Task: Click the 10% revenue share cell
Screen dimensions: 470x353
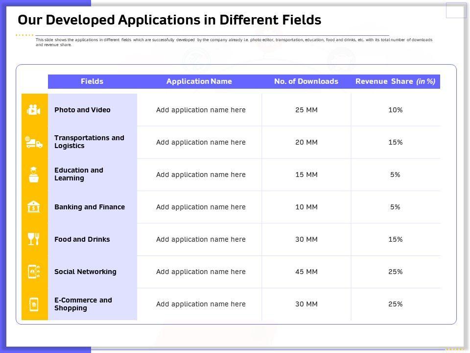Action: pyautogui.click(x=395, y=110)
